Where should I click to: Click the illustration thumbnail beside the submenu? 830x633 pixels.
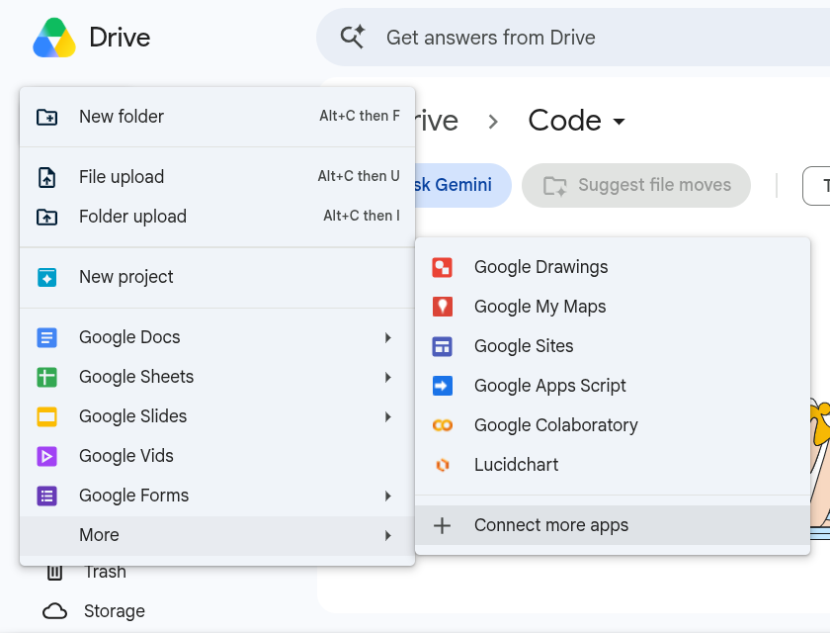tap(820, 469)
